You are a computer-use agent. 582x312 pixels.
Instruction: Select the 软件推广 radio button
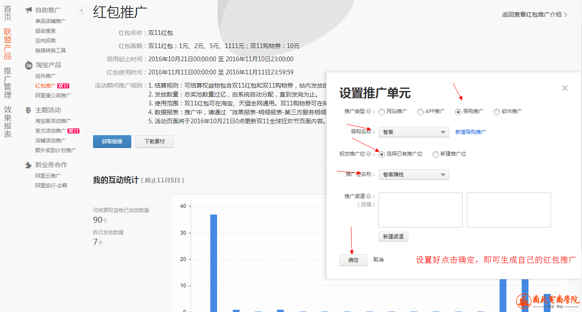tap(497, 112)
